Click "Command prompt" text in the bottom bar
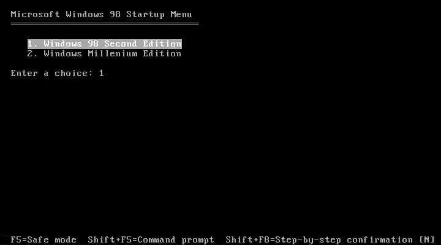441x245 pixels. [x=176, y=240]
